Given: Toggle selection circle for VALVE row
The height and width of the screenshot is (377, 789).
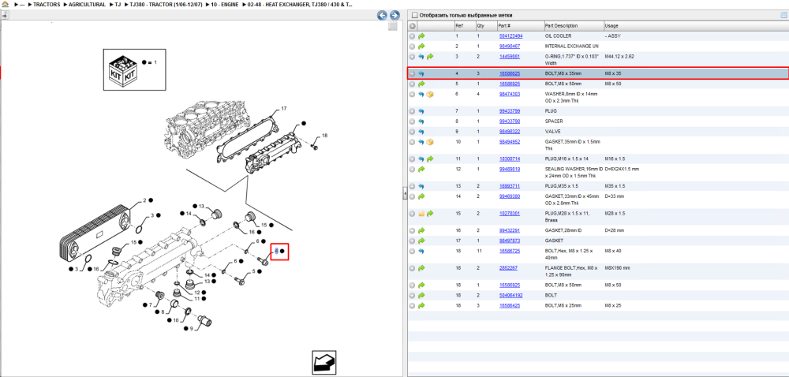Looking at the screenshot, I should [413, 132].
